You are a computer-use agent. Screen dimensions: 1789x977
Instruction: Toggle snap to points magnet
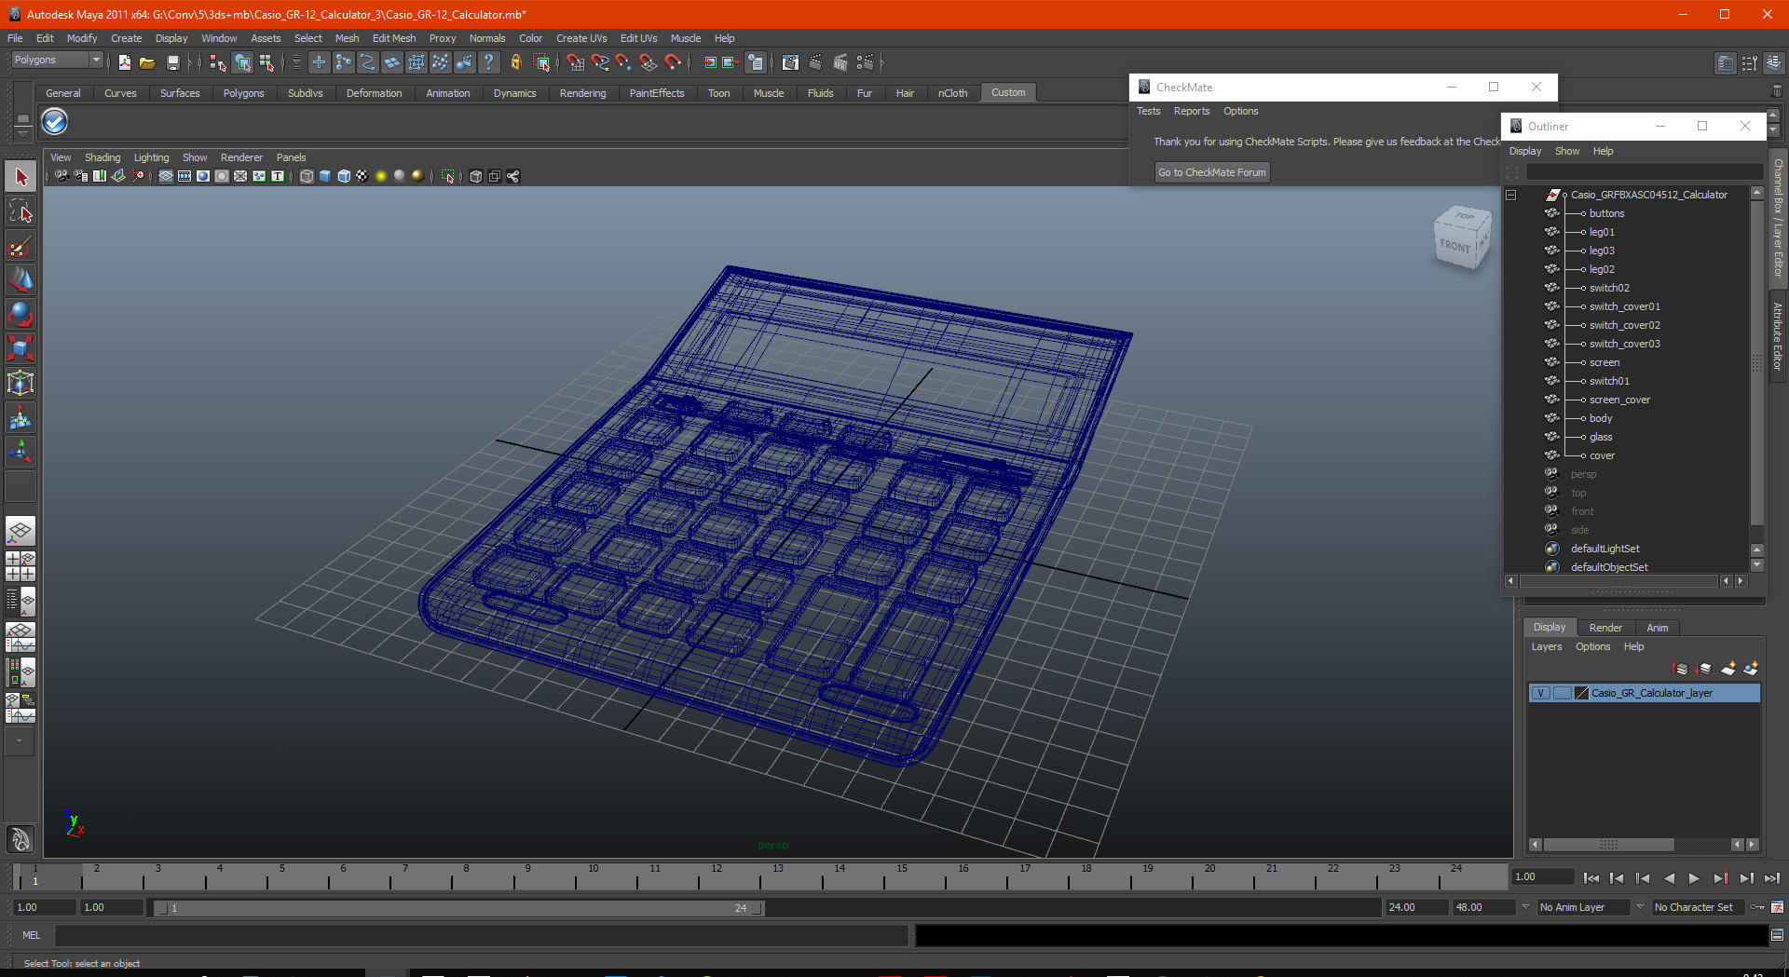623,62
